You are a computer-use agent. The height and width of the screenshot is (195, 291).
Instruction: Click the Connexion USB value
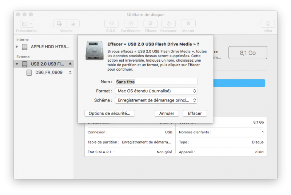point(169,132)
